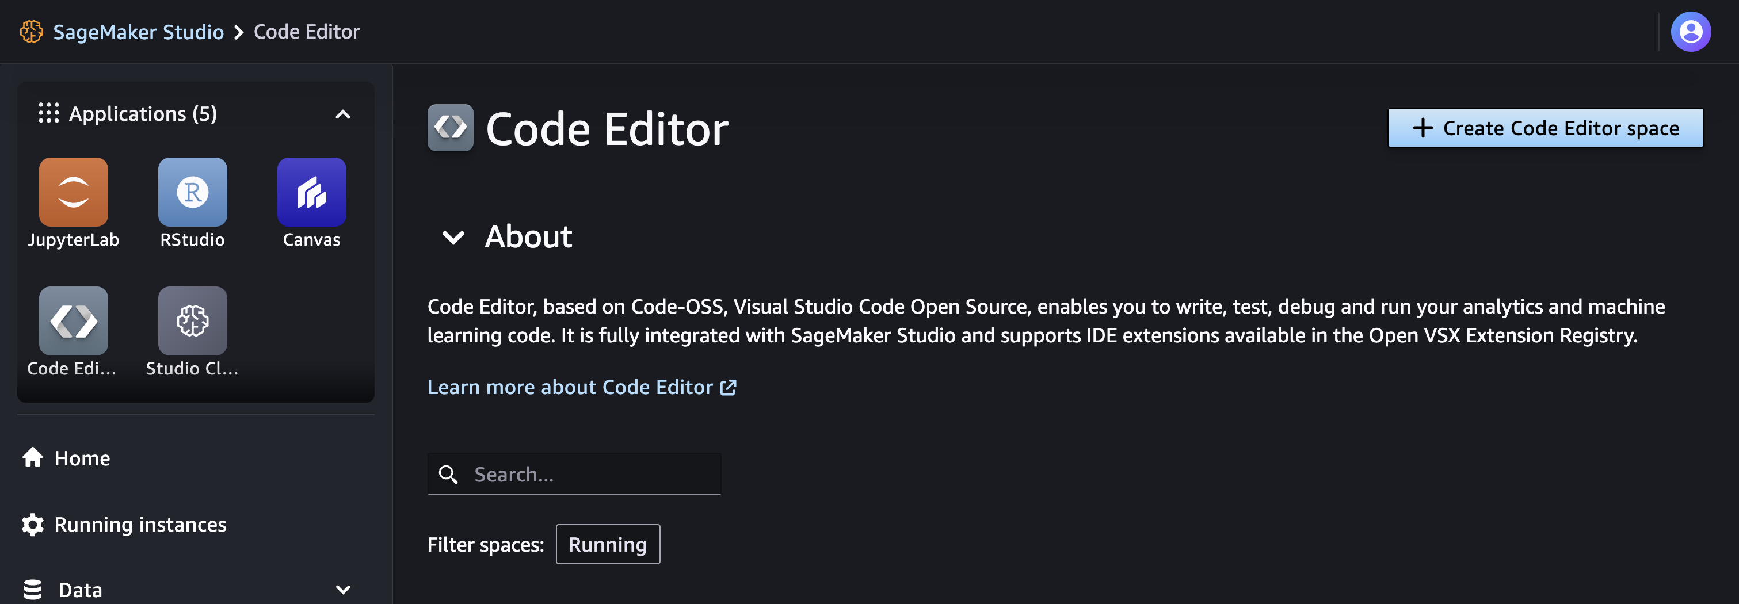Click the SageMaker Studio brain logo
The height and width of the screenshot is (604, 1739).
click(31, 31)
